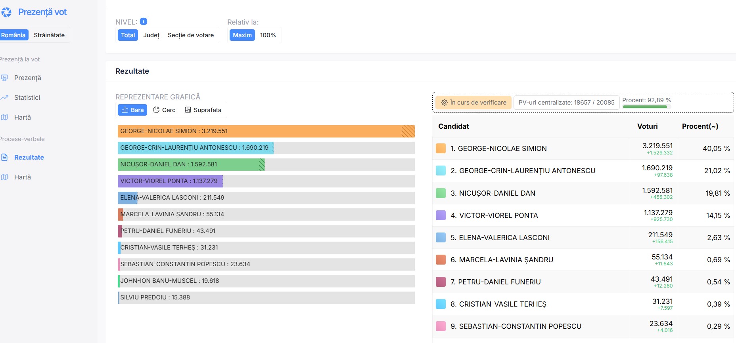Click the Statistici trend icon in sidebar
Image resolution: width=736 pixels, height=343 pixels.
pos(5,97)
